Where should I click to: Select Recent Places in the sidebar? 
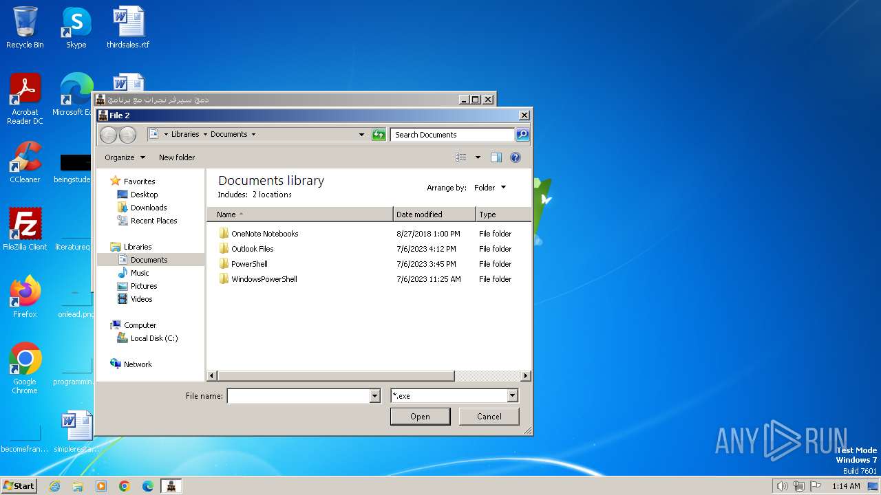147,221
